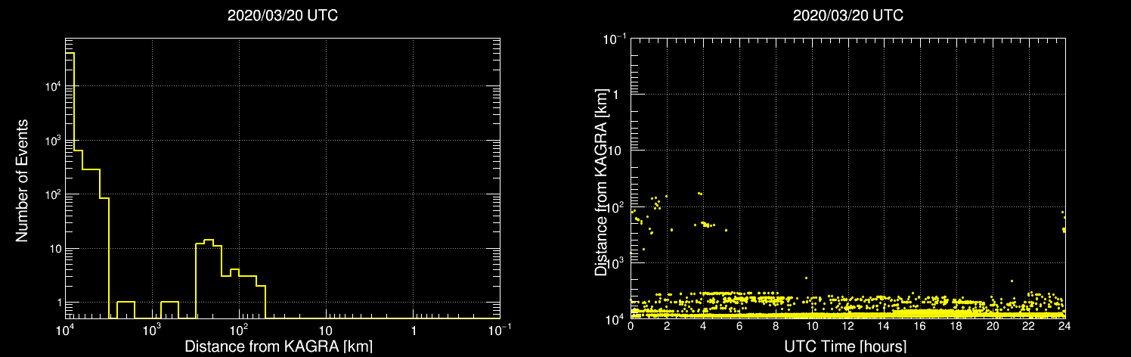Click the histogram x-axis tick '10^2'

click(240, 330)
